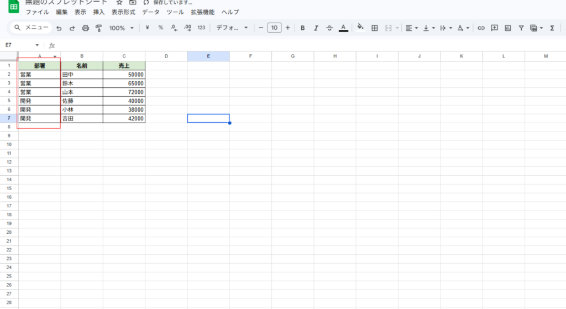Insert a link using the toolbar icon
The height and width of the screenshot is (309, 566).
[x=481, y=28]
